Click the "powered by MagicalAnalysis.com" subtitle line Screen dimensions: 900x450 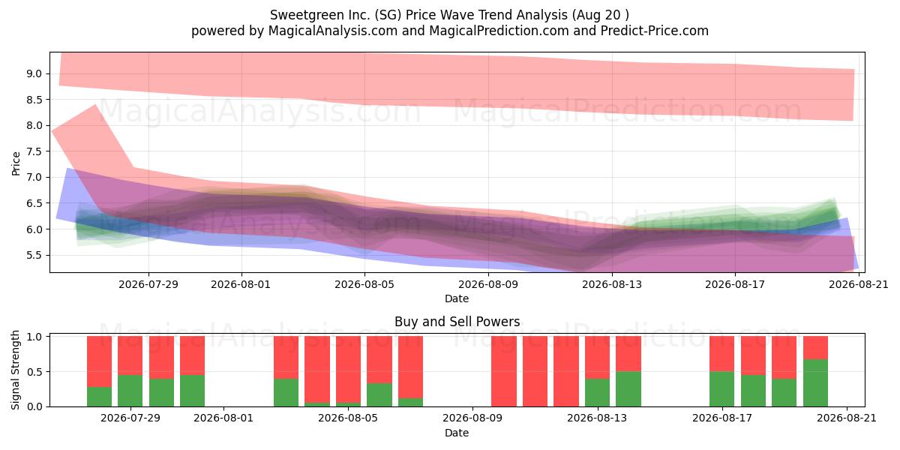(x=450, y=31)
